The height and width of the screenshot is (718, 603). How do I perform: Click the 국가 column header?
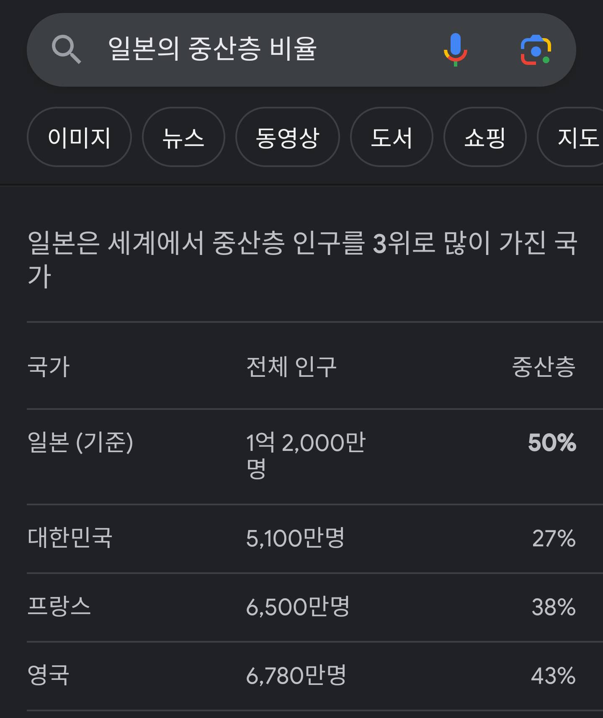(x=49, y=367)
